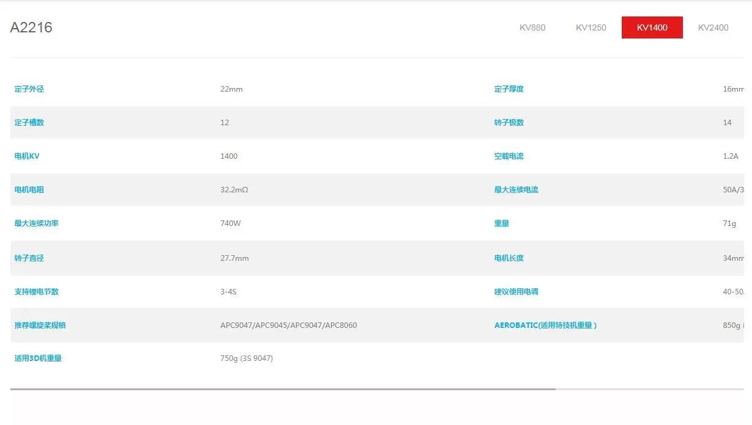Image resolution: width=752 pixels, height=425 pixels.
Task: Click the 适用3D机重量 label
Action: [x=38, y=358]
